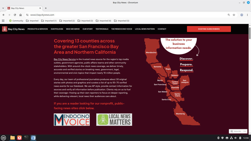Click the battery tray icon

pyautogui.click(x=240, y=138)
